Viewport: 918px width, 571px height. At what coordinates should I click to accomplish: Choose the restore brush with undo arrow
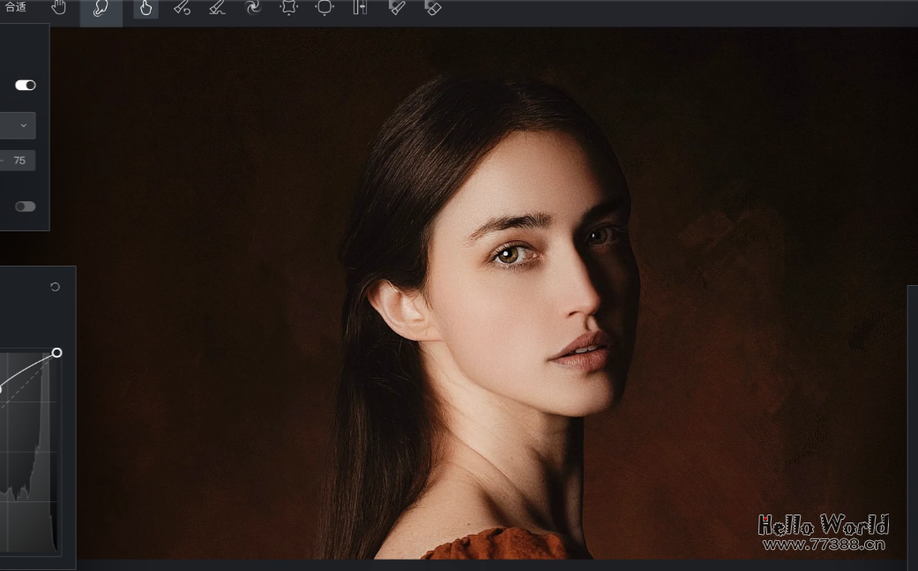tap(182, 8)
